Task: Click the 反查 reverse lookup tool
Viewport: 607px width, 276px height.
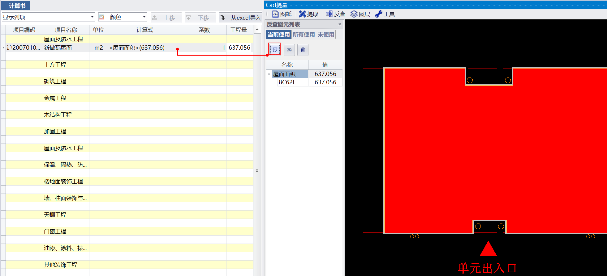Action: click(335, 14)
